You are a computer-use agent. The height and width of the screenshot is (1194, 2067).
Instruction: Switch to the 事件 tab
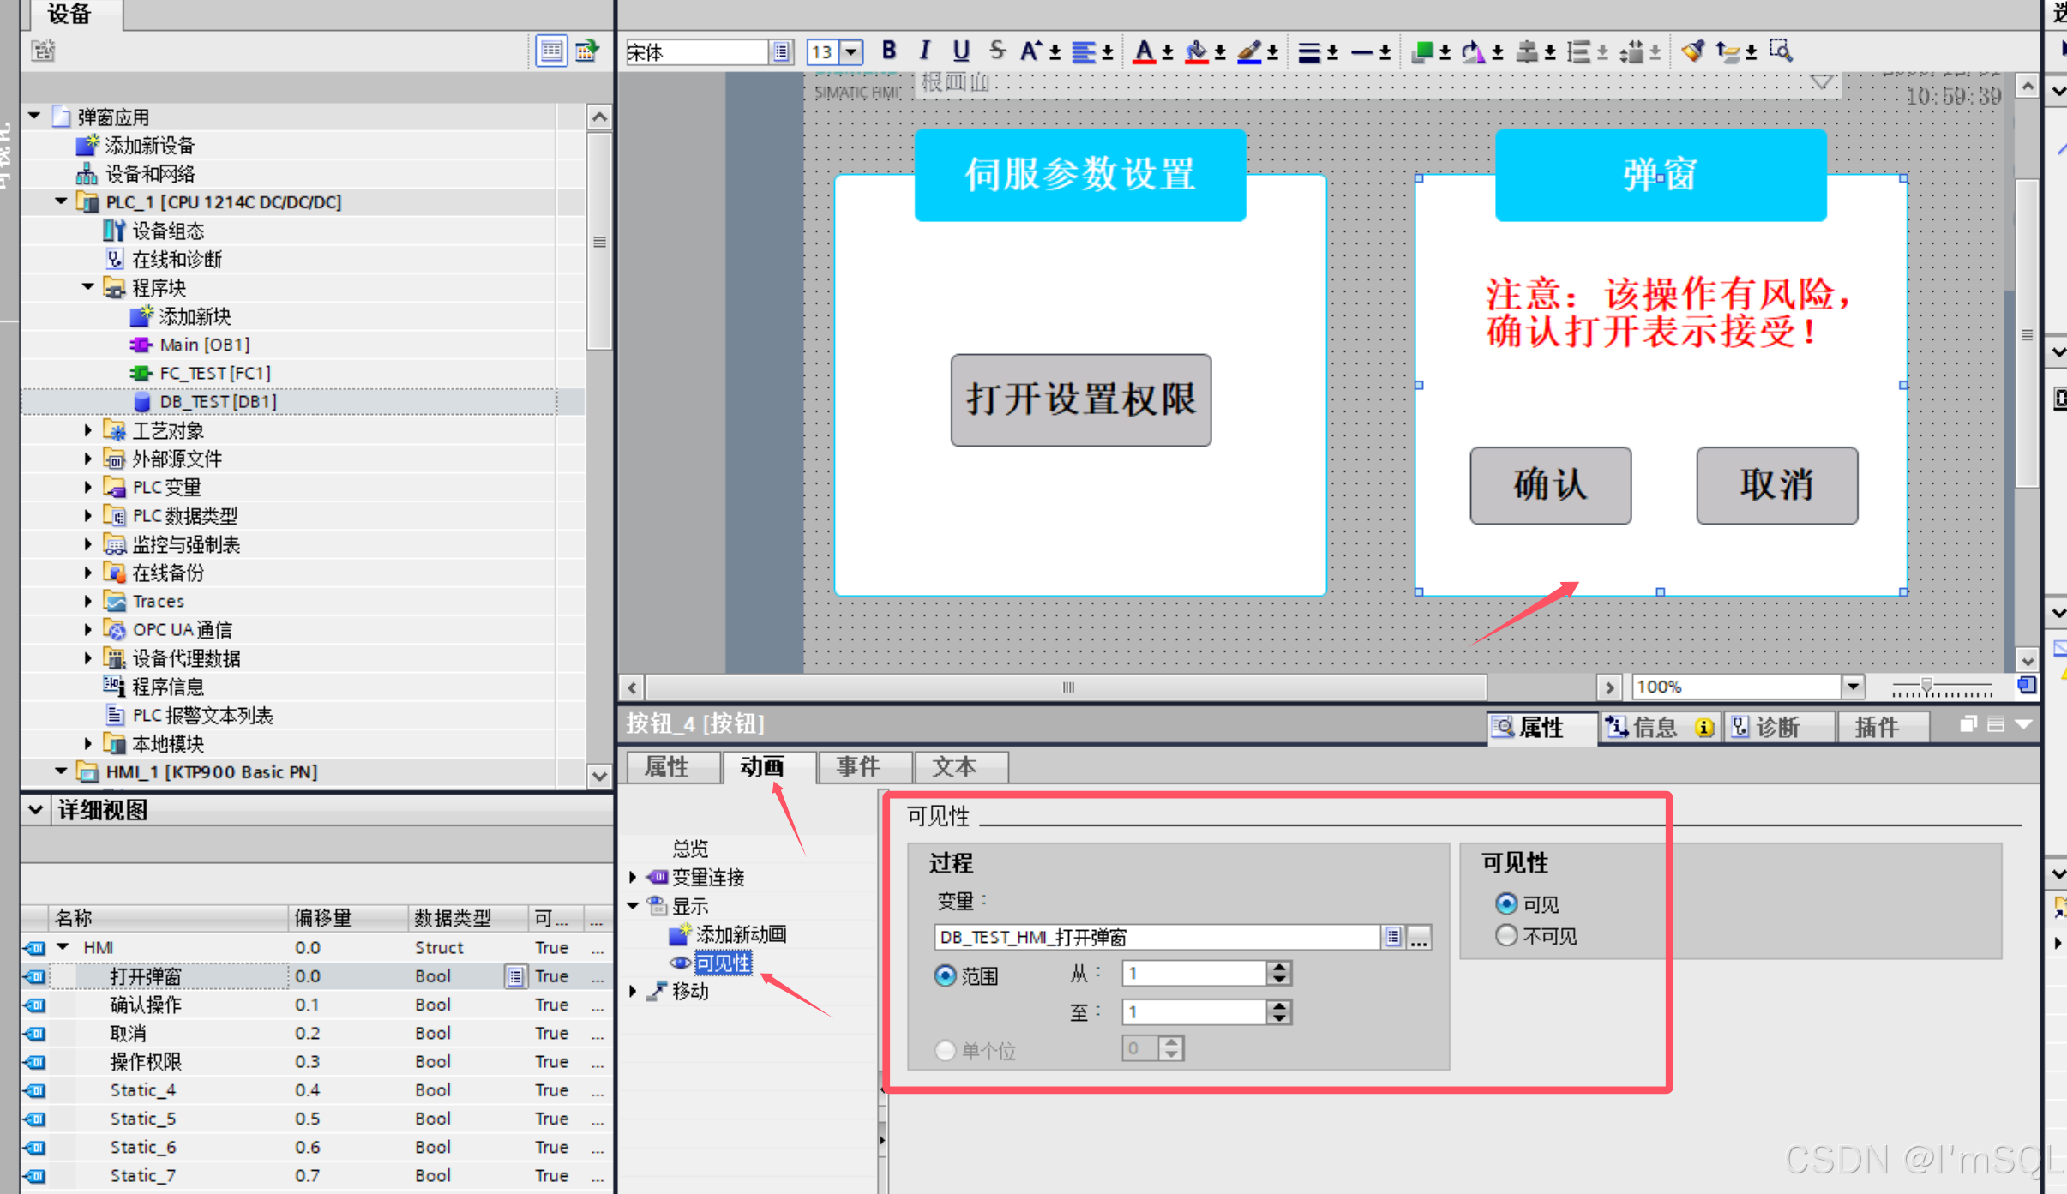858,766
